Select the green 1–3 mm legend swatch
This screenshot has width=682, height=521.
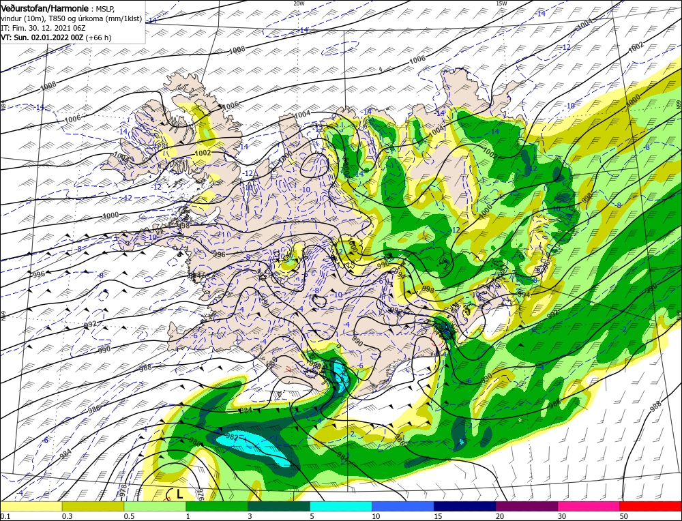[x=217, y=506]
